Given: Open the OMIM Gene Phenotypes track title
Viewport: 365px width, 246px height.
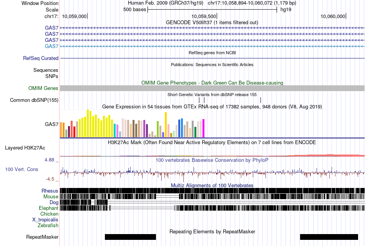Looking at the screenshot, I should [212, 83].
